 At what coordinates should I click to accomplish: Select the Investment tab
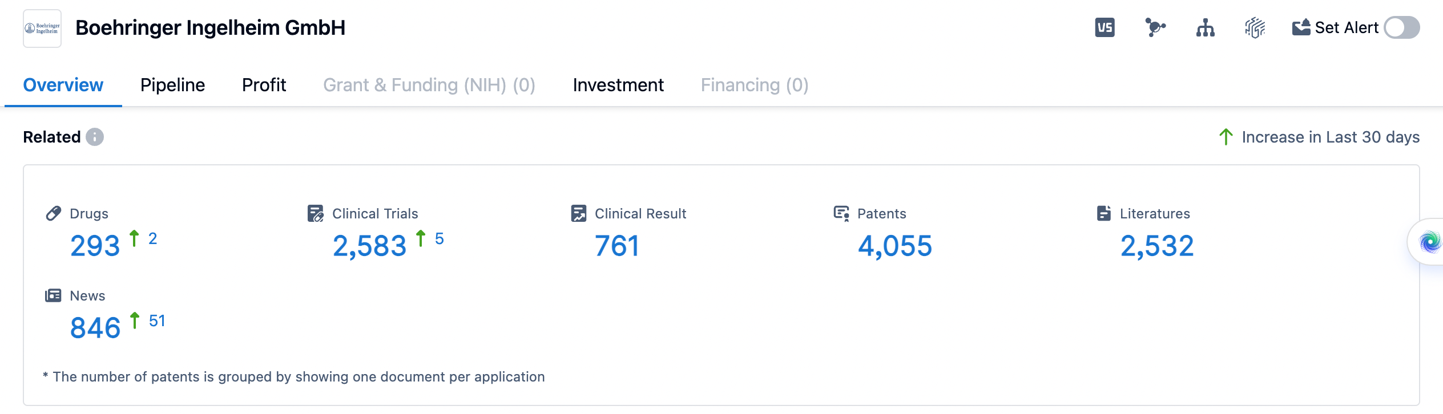click(x=618, y=85)
